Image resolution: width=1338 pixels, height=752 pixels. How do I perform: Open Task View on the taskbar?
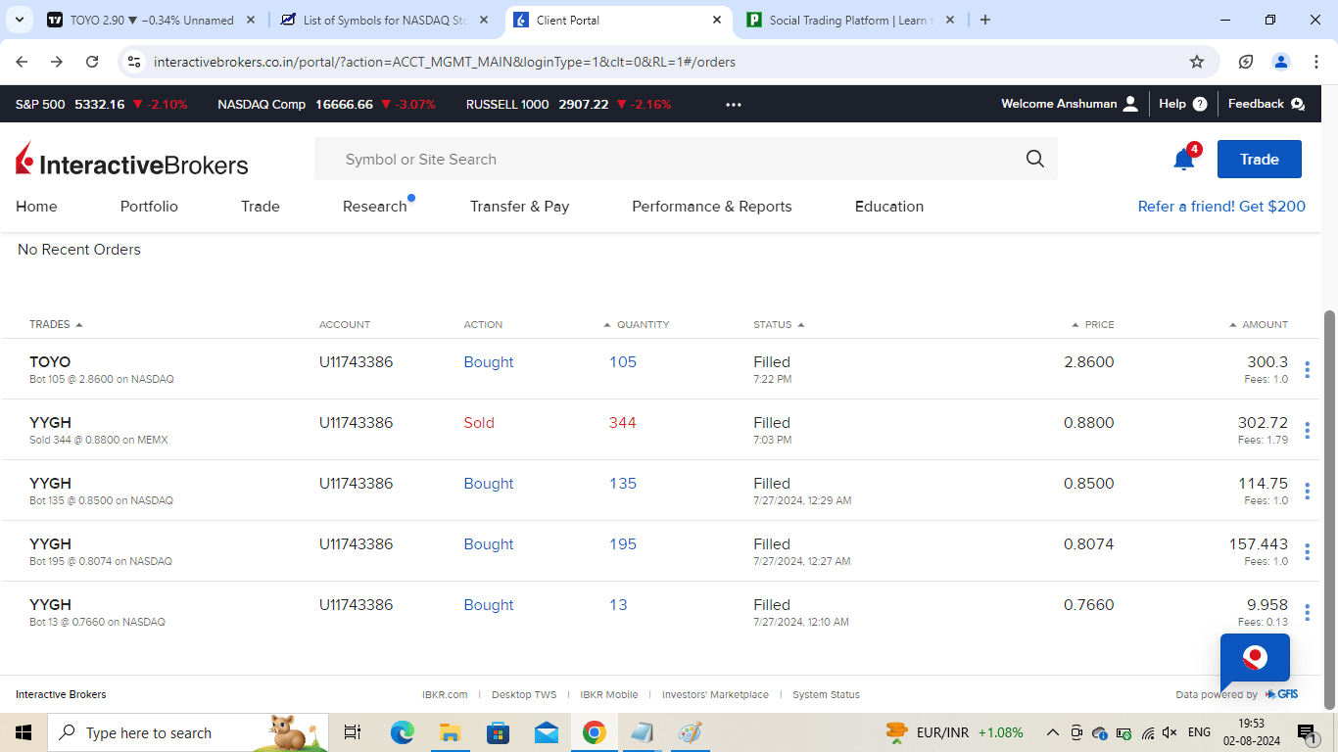click(x=353, y=732)
